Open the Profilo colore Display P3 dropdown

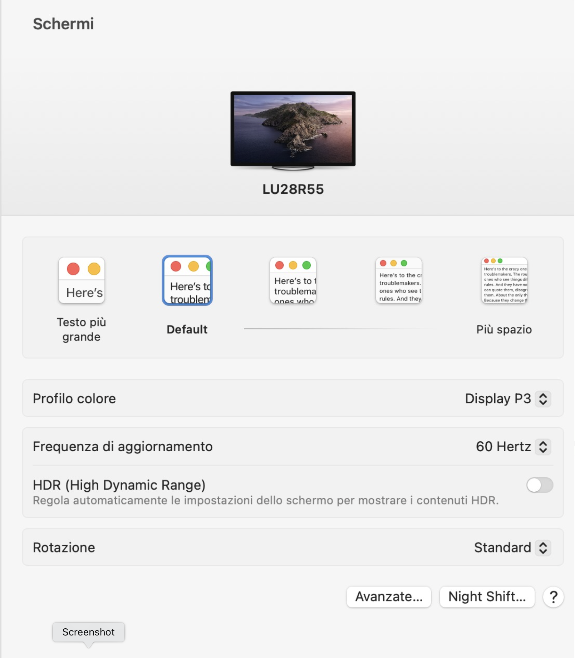(508, 399)
